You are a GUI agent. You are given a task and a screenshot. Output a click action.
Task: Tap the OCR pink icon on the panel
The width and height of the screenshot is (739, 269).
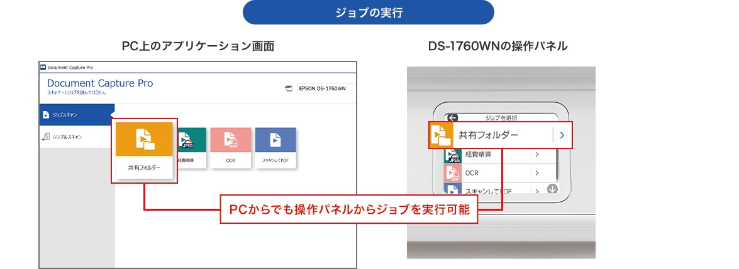pyautogui.click(x=453, y=172)
